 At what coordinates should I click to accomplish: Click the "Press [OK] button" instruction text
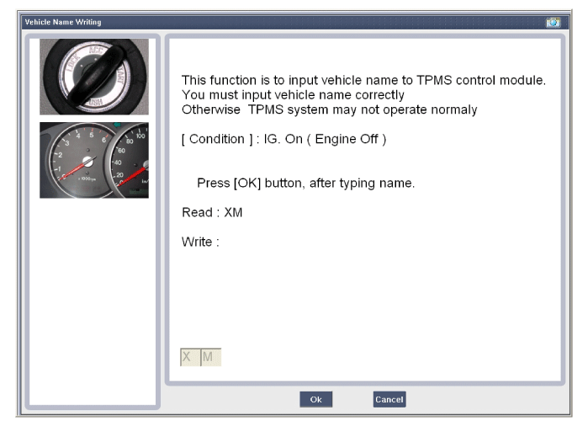[x=305, y=183]
